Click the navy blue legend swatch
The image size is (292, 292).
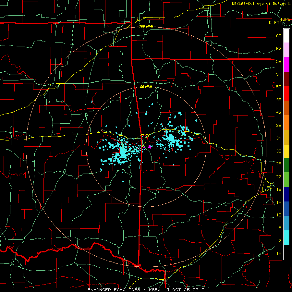[286, 194]
